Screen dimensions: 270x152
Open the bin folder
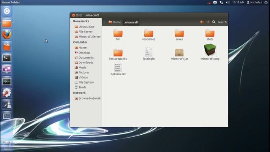118,35
